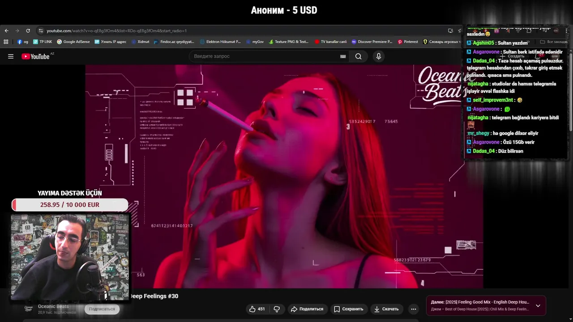Click the Аноним - 5 USD donation alert
Viewport: 573px width, 322px height.
pyautogui.click(x=284, y=10)
